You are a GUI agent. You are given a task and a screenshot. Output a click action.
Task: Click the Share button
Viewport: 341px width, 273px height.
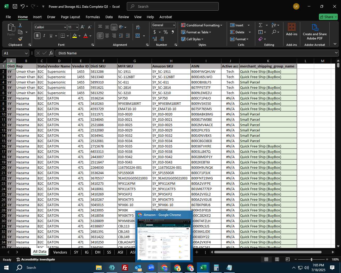(328, 17)
